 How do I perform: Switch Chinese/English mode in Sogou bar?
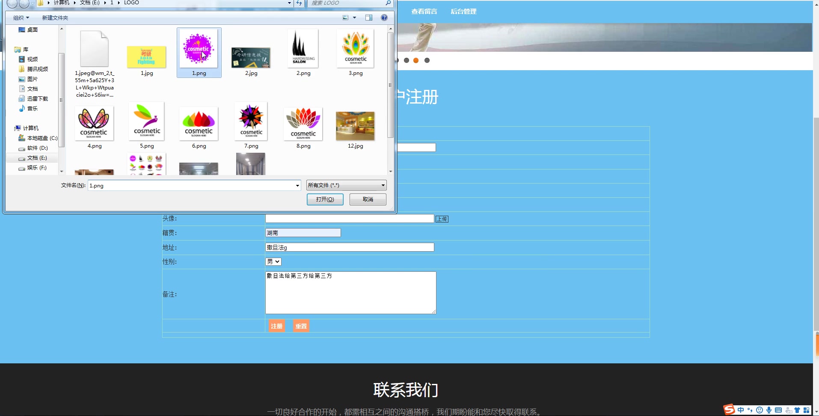pos(741,410)
